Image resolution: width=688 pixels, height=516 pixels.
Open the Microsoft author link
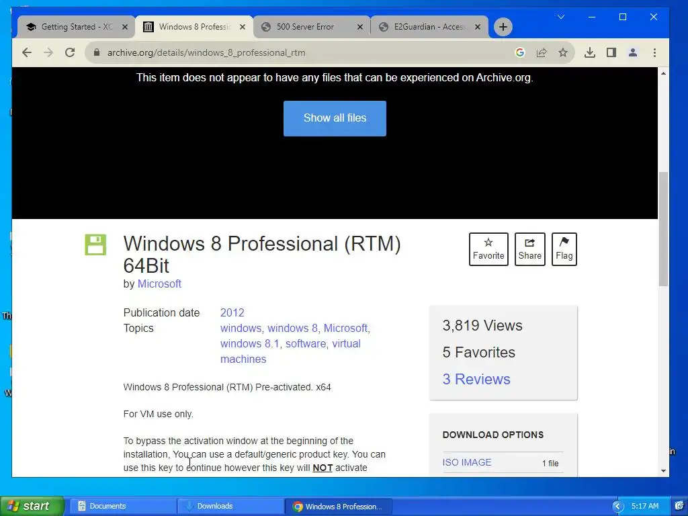(x=159, y=284)
